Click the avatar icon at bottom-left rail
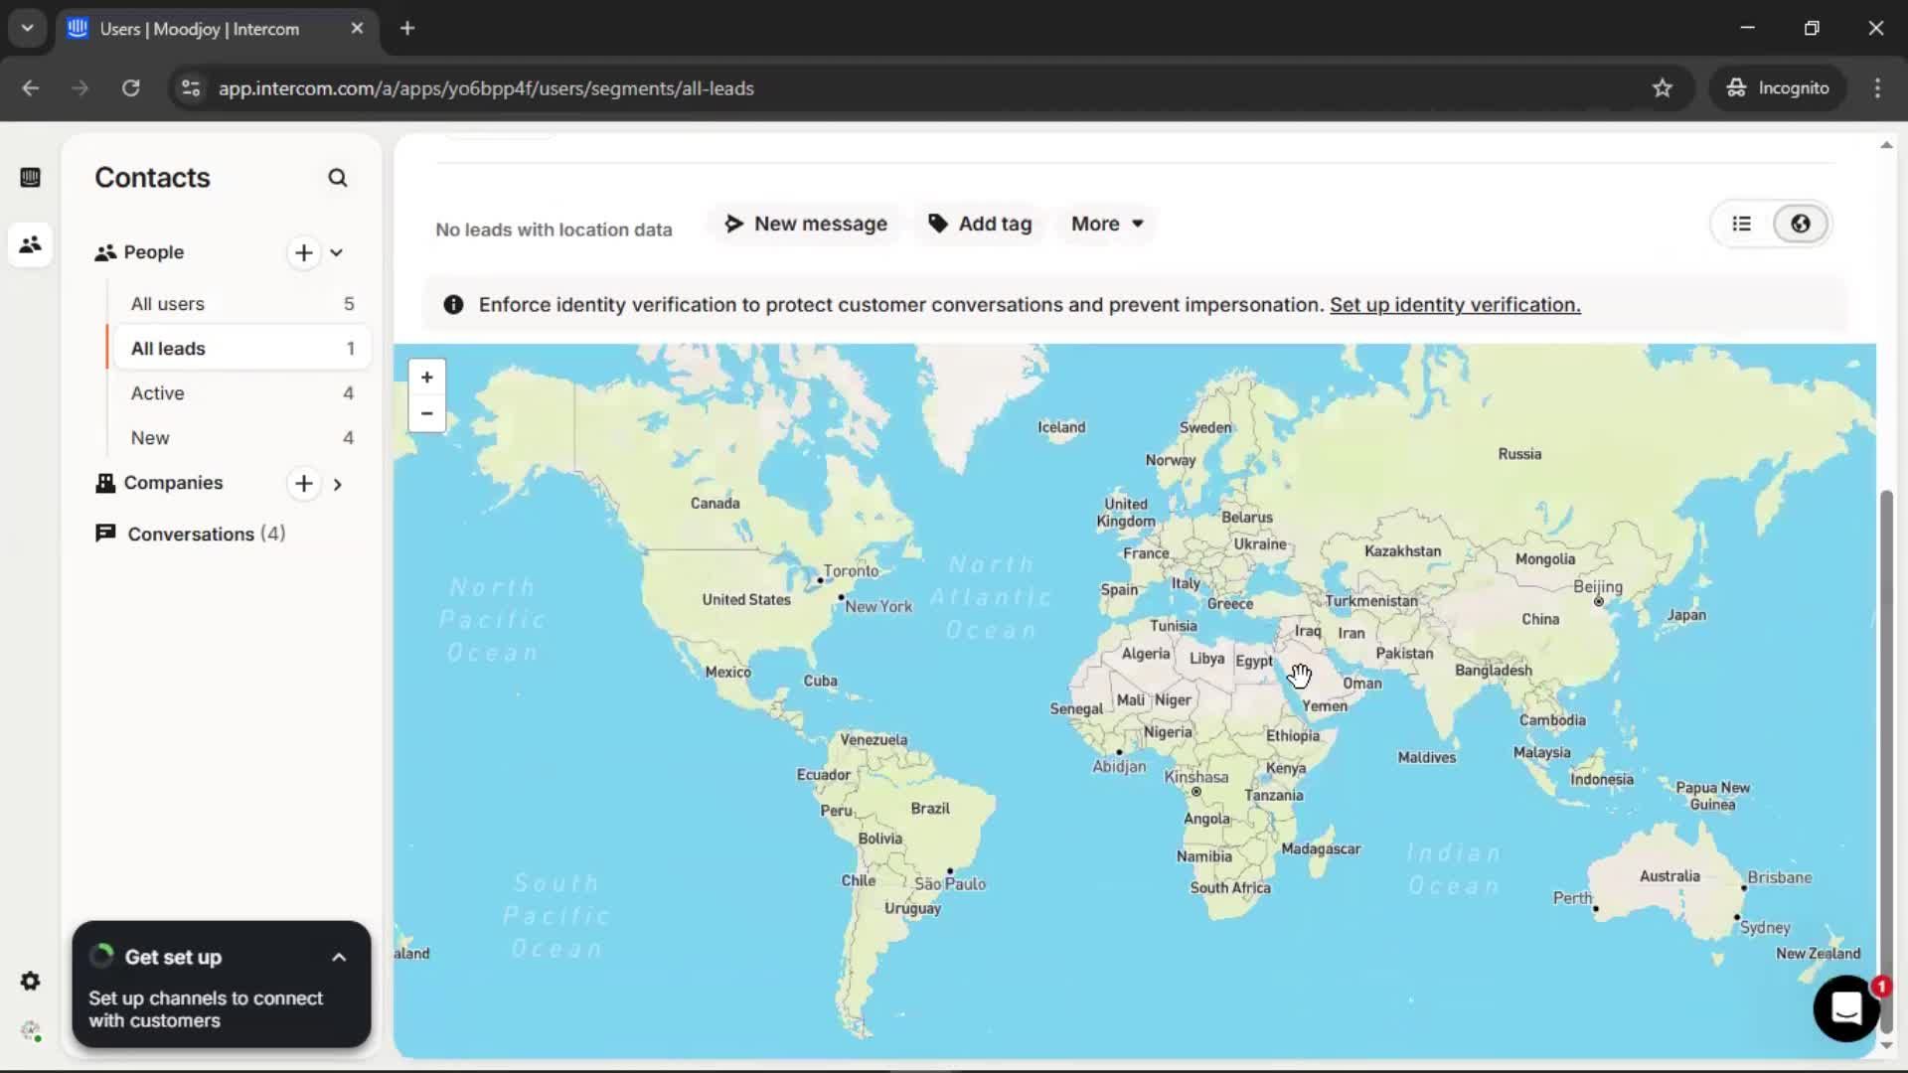Viewport: 1908px width, 1073px height. [31, 1031]
